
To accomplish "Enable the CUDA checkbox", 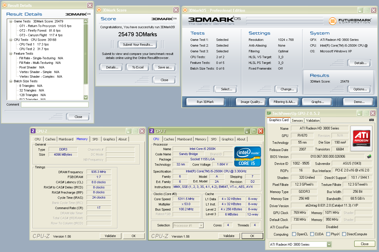I will pyautogui.click(x=312, y=234).
